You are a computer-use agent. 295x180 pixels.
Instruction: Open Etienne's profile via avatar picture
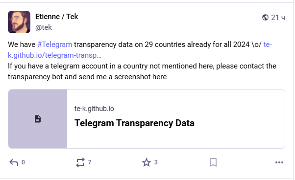(19, 22)
